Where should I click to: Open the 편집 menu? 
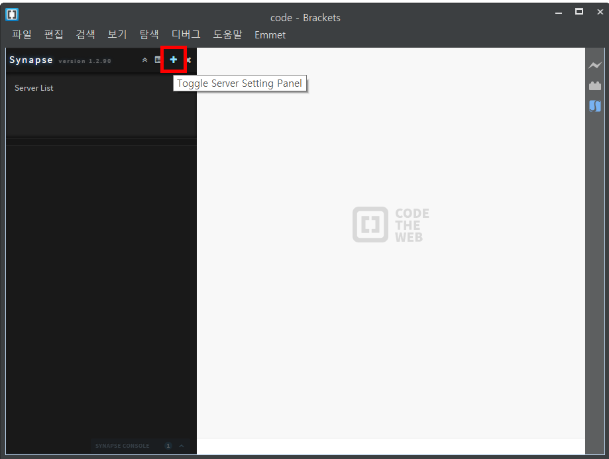pos(54,34)
